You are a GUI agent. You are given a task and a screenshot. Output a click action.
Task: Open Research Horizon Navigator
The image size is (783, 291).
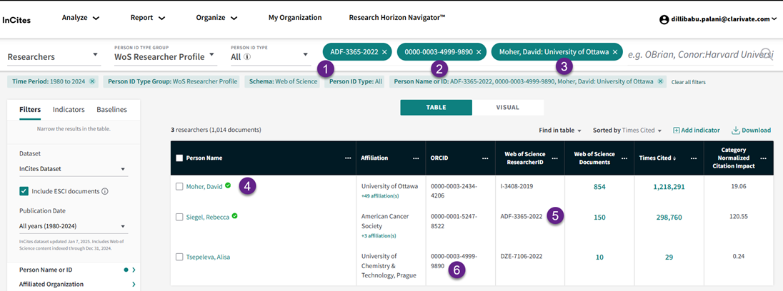coord(397,17)
